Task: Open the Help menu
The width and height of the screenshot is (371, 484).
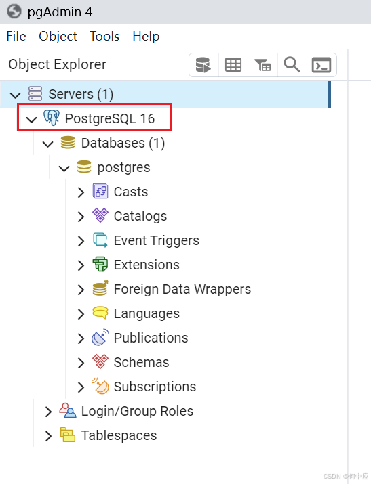Action: pos(146,36)
